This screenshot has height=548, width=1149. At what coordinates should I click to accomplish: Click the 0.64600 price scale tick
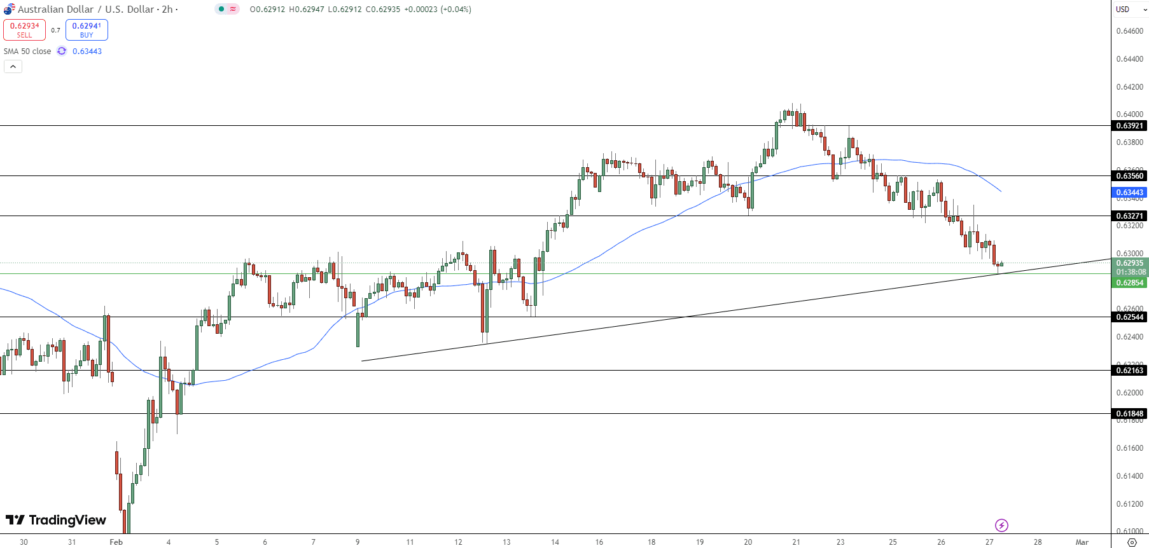point(1129,31)
